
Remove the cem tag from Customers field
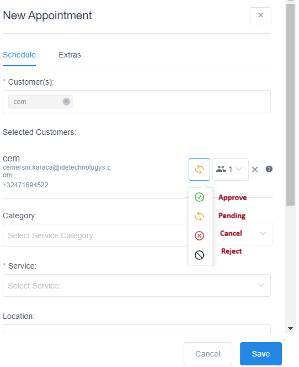coord(66,101)
